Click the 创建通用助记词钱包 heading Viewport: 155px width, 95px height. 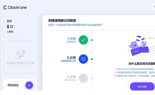click(62, 20)
